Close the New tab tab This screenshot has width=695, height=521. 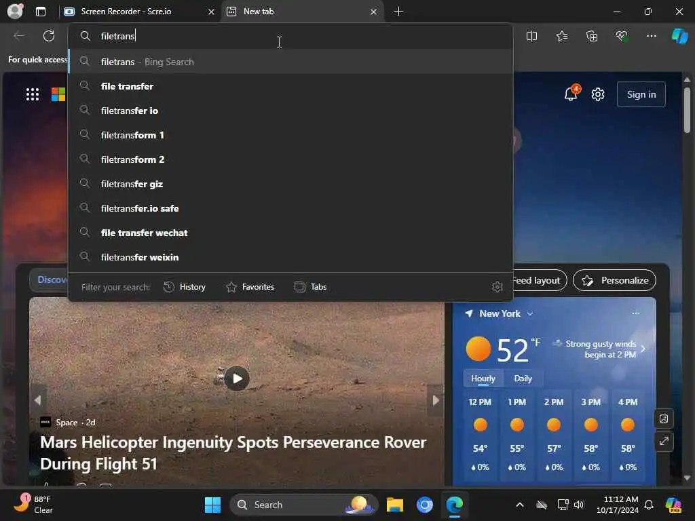(x=374, y=12)
